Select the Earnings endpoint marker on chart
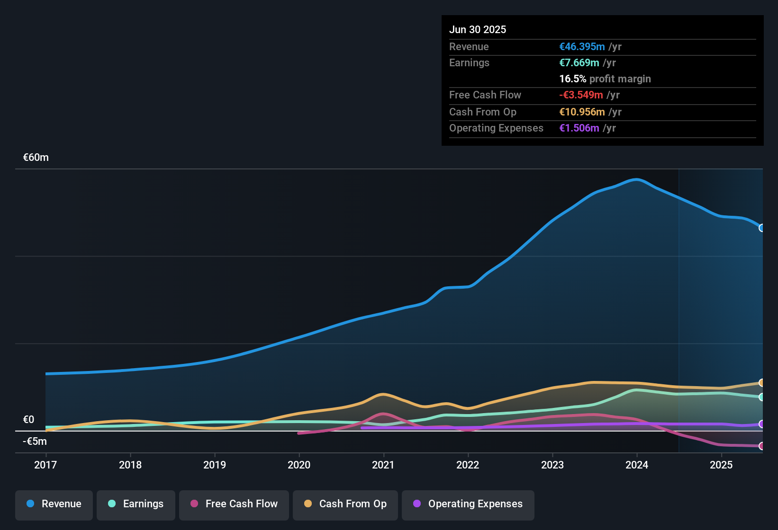Viewport: 778px width, 530px height. (762, 397)
